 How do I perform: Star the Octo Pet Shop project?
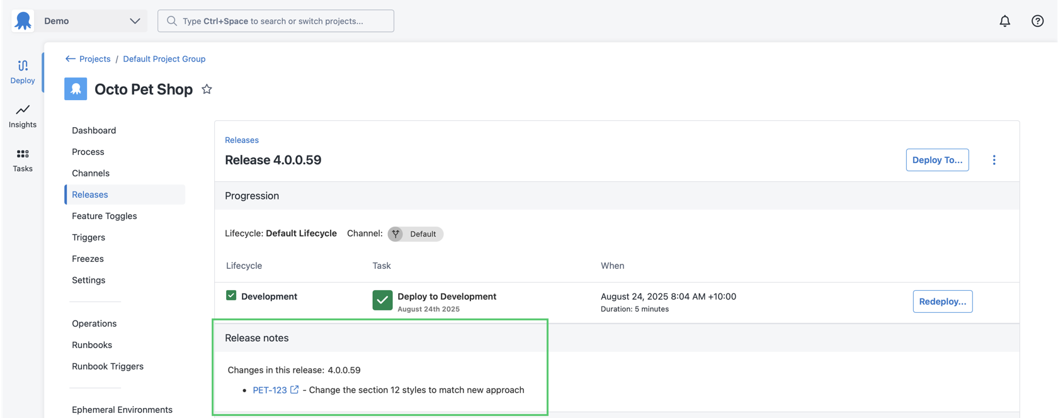pyautogui.click(x=207, y=89)
